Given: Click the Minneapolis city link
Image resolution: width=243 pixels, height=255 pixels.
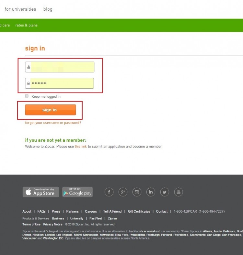Looking at the screenshot, I should (x=90, y=235).
